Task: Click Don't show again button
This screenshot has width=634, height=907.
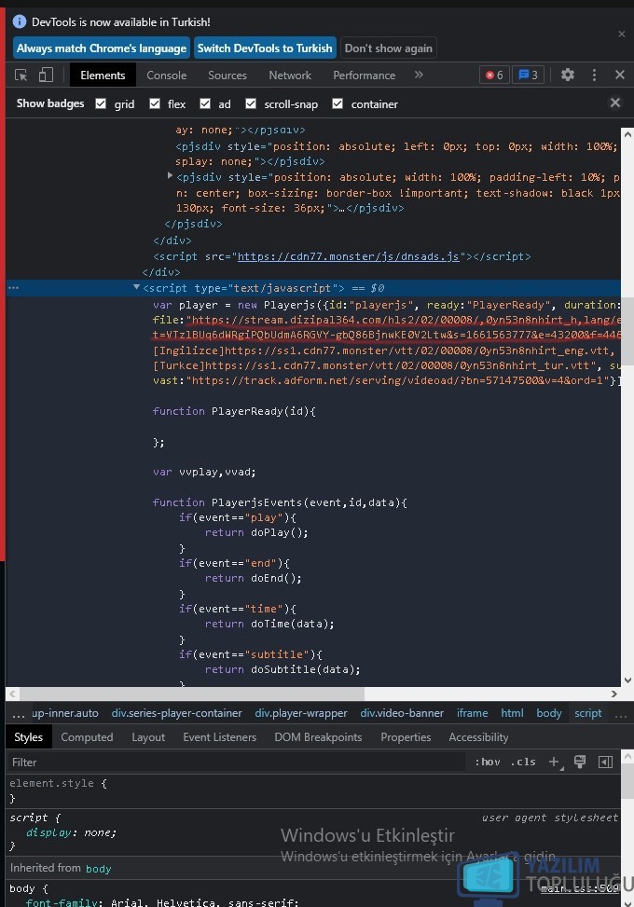Action: pos(389,48)
